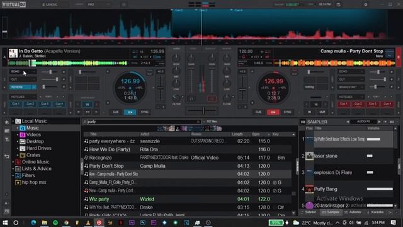Open the ECHO effect dropdown on right deck
Screen dimensions: 403x227
(x=351, y=71)
